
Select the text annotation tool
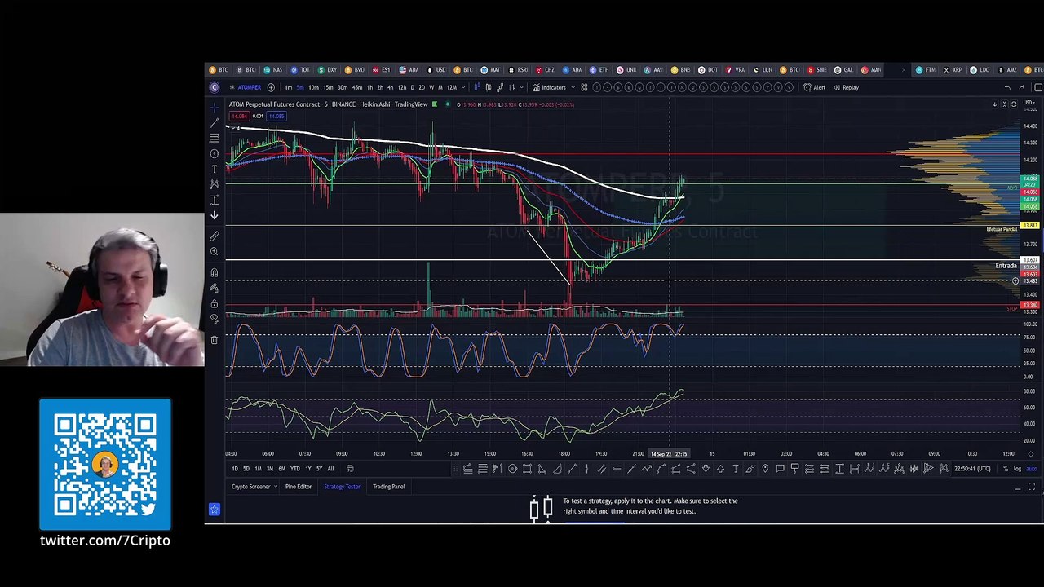click(x=215, y=169)
